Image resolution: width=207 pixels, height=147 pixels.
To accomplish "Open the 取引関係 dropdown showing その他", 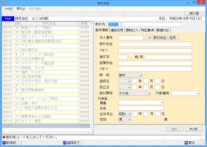I will 134,93.
